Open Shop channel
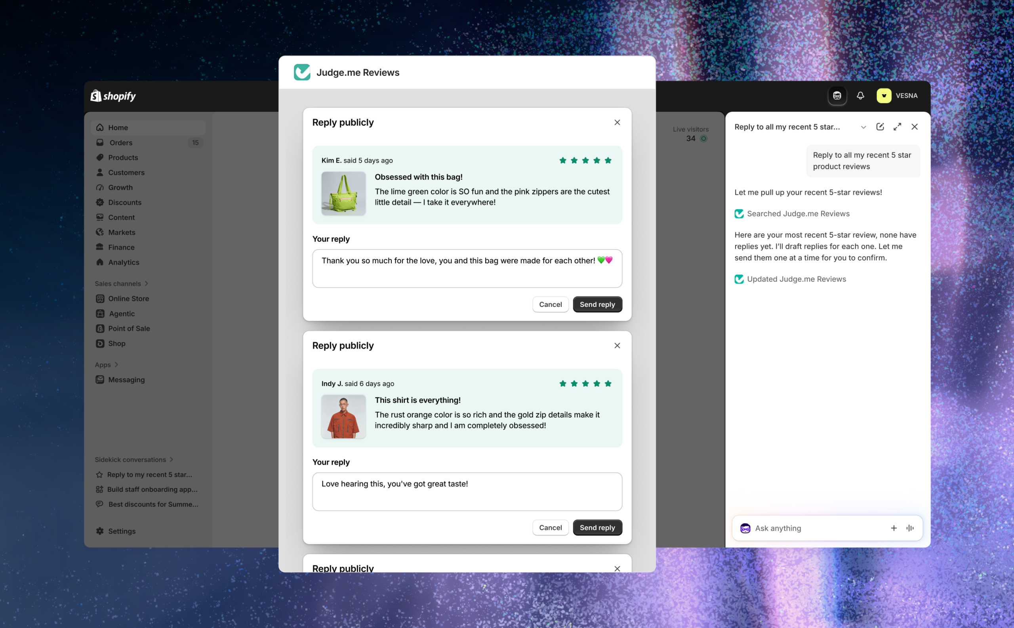The width and height of the screenshot is (1014, 628). pyautogui.click(x=148, y=343)
